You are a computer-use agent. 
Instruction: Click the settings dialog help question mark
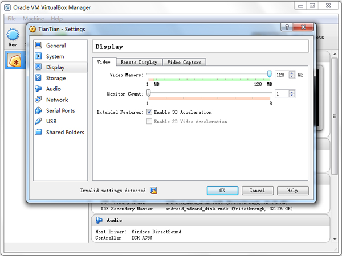click(287, 27)
